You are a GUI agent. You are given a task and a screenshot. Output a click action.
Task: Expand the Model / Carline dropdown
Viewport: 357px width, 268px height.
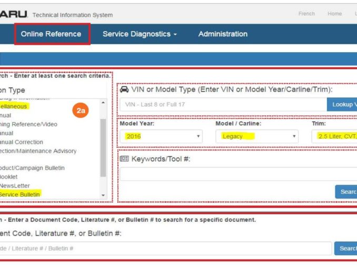pos(257,136)
